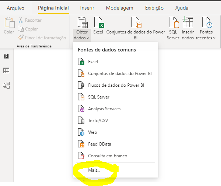
Task: Select the Página Inicial ribbon tab
Action: point(53,8)
